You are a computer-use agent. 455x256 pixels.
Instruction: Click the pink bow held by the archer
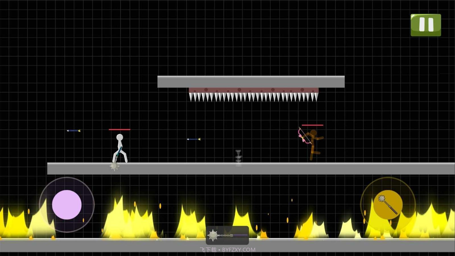pos(302,136)
